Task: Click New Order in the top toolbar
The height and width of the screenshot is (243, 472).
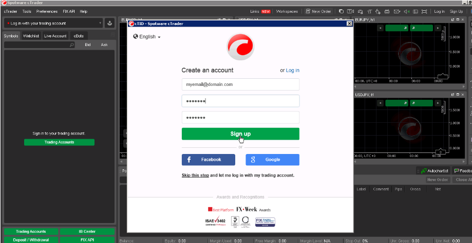Action: (x=318, y=11)
